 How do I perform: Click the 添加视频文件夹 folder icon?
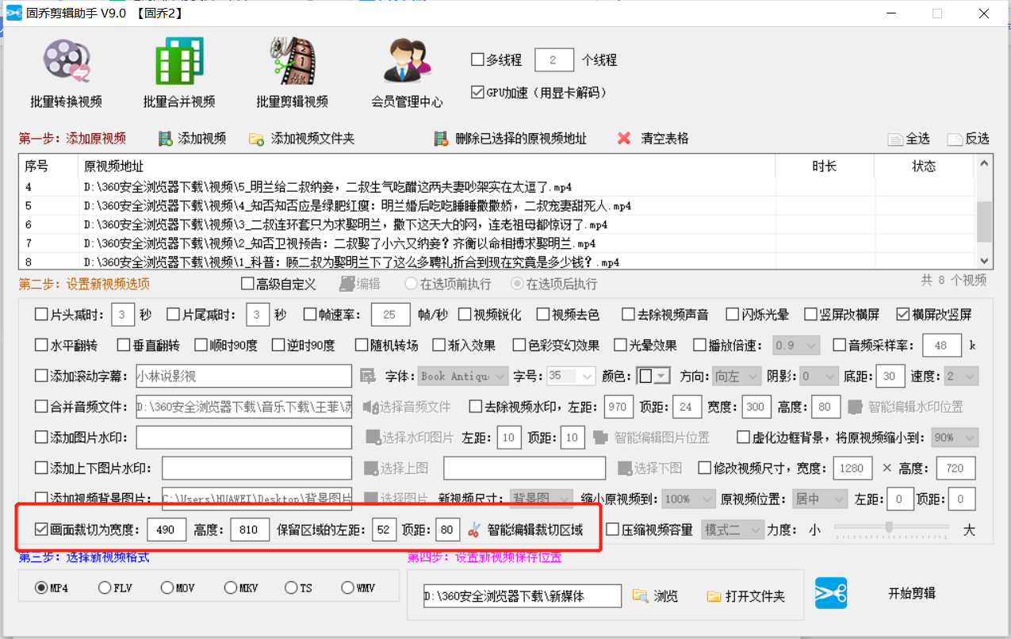[256, 139]
